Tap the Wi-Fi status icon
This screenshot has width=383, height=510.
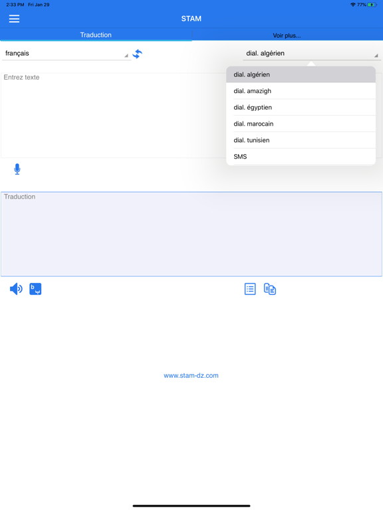pos(353,5)
